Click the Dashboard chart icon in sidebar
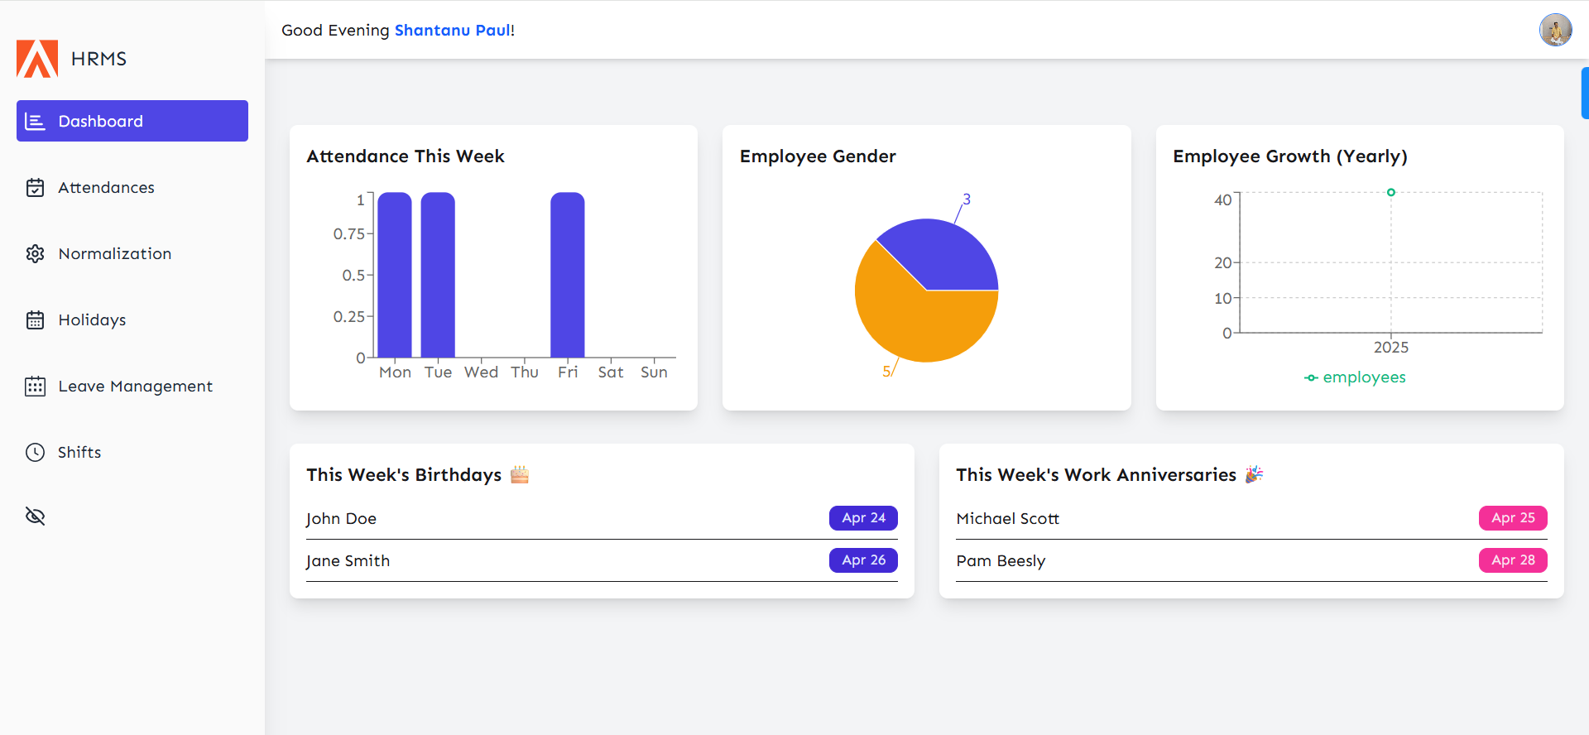The height and width of the screenshot is (735, 1589). point(35,122)
